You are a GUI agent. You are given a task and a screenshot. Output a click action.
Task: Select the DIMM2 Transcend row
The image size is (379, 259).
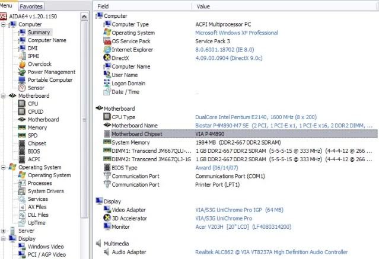point(240,159)
